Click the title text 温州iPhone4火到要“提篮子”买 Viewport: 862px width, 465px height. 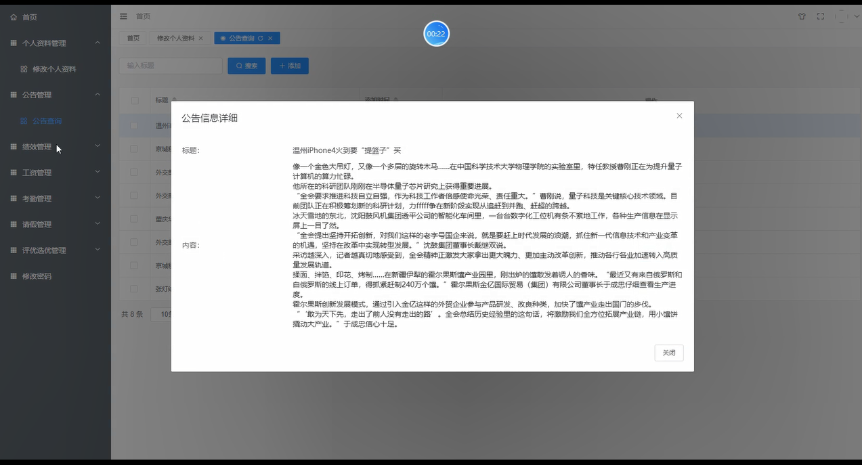(x=347, y=150)
